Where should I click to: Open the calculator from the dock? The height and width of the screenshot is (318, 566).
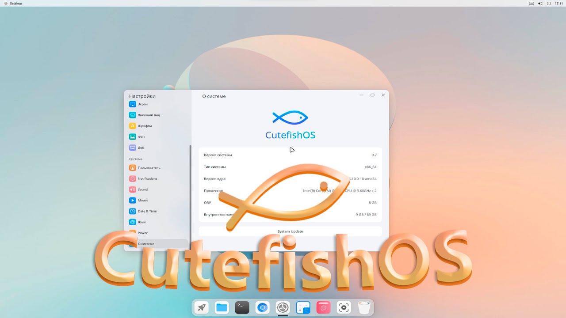point(303,307)
